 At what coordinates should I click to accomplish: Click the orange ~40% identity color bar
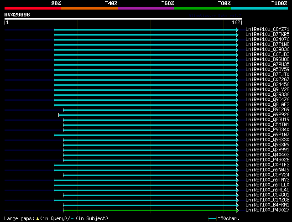coord(89,8)
